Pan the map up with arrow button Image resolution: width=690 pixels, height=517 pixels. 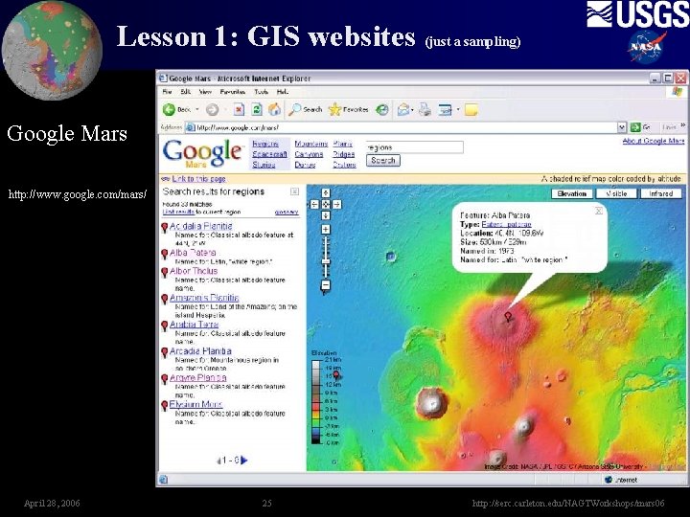[x=326, y=193]
